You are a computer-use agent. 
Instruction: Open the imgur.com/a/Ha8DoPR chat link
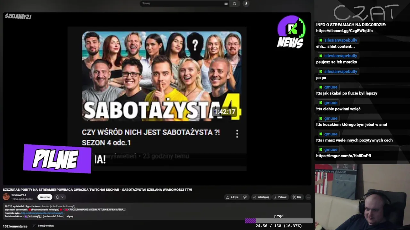tap(344, 156)
